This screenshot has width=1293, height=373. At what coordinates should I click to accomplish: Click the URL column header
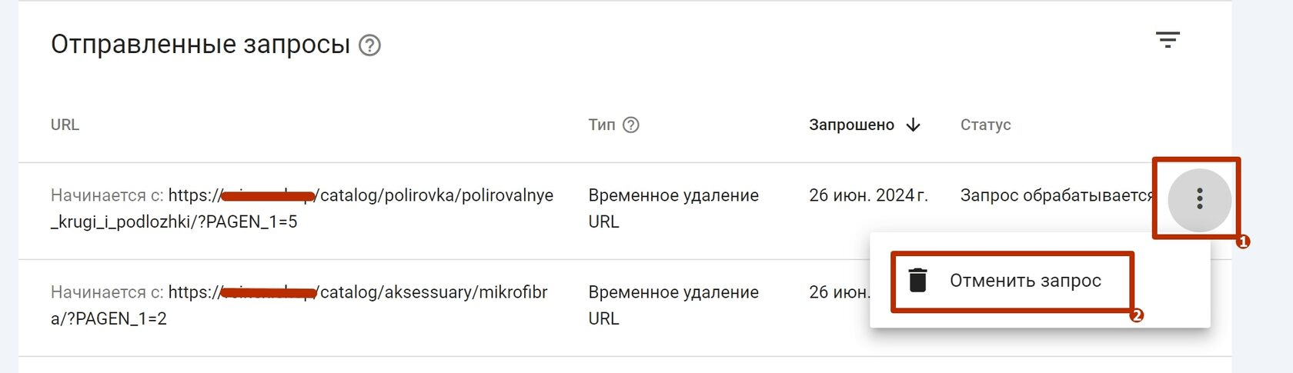coord(65,125)
